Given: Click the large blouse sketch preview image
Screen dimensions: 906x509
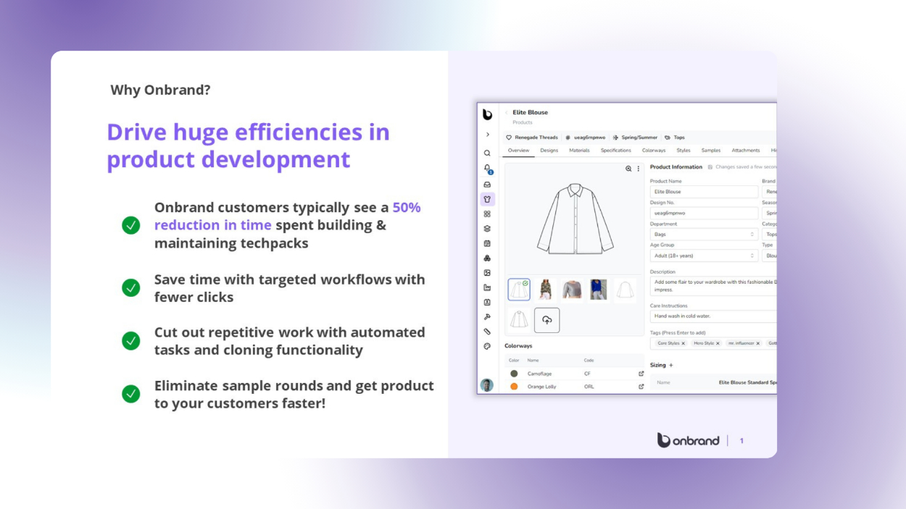Looking at the screenshot, I should (x=575, y=218).
